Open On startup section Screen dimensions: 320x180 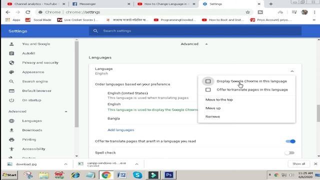coord(31,100)
